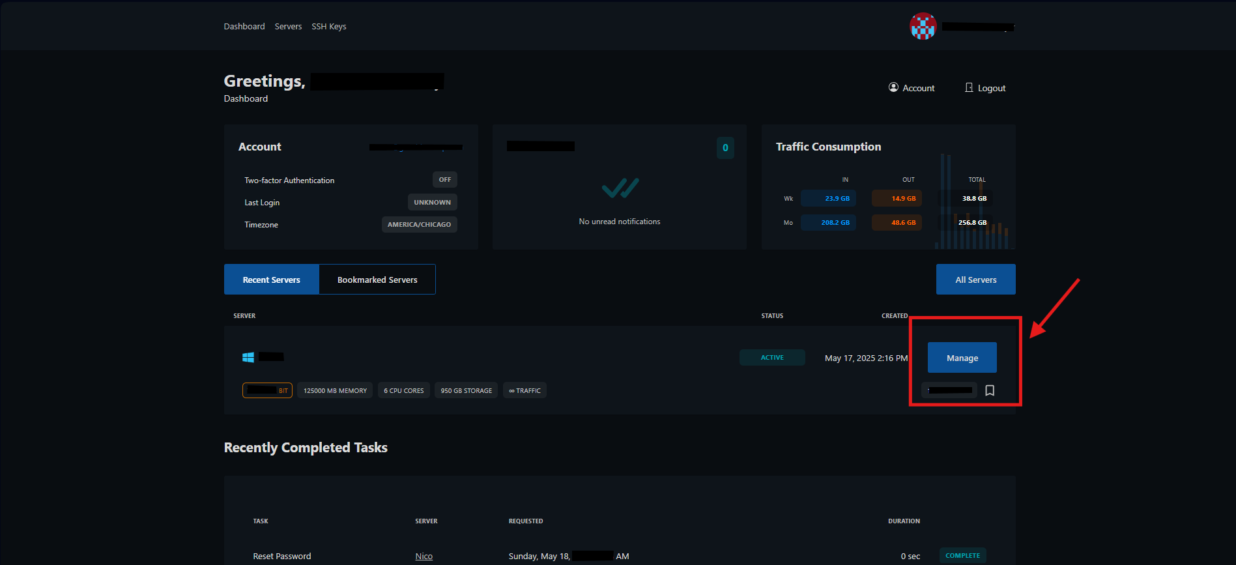1236x565 pixels.
Task: Click the user avatar icon
Action: [x=923, y=27]
